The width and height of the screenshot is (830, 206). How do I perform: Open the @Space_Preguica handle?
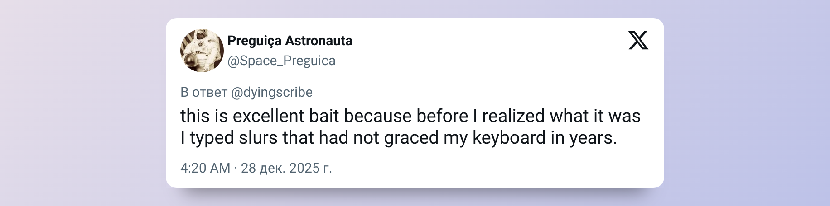(x=281, y=61)
